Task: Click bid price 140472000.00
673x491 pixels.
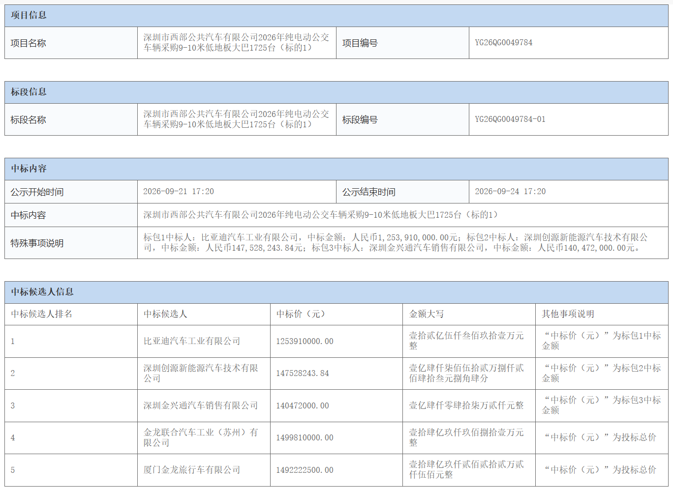Action: [303, 406]
